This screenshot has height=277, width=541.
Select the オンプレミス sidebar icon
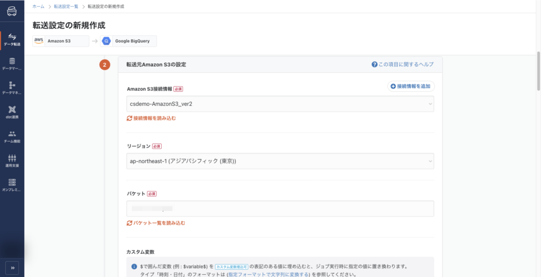pyautogui.click(x=12, y=185)
